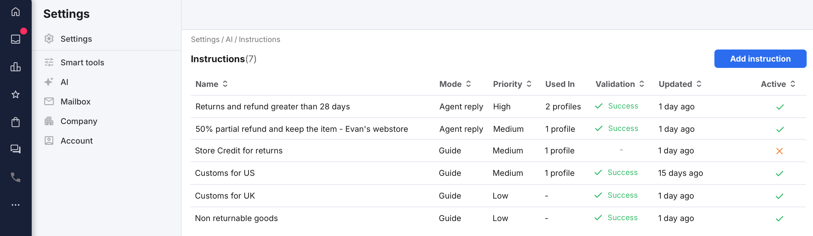Image resolution: width=813 pixels, height=236 pixels.
Task: Toggle active status for Store Credit for returns
Action: [779, 151]
